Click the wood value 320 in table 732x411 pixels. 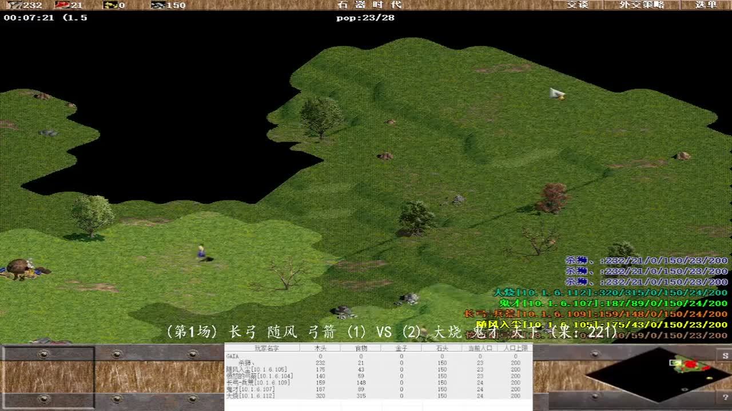click(320, 396)
